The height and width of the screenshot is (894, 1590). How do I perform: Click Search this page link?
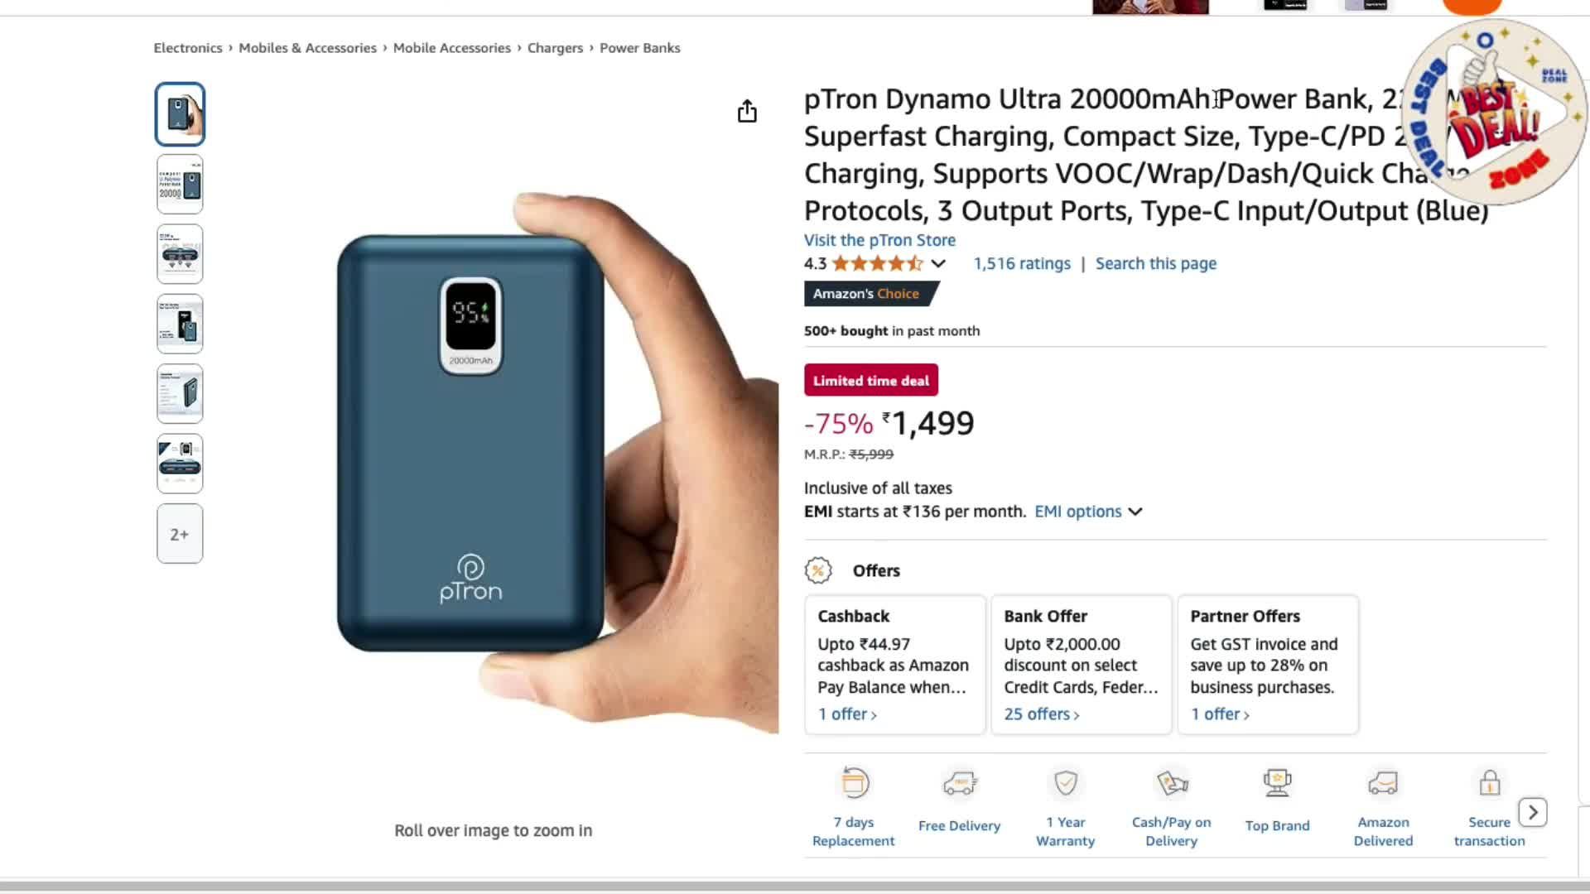1155,264
